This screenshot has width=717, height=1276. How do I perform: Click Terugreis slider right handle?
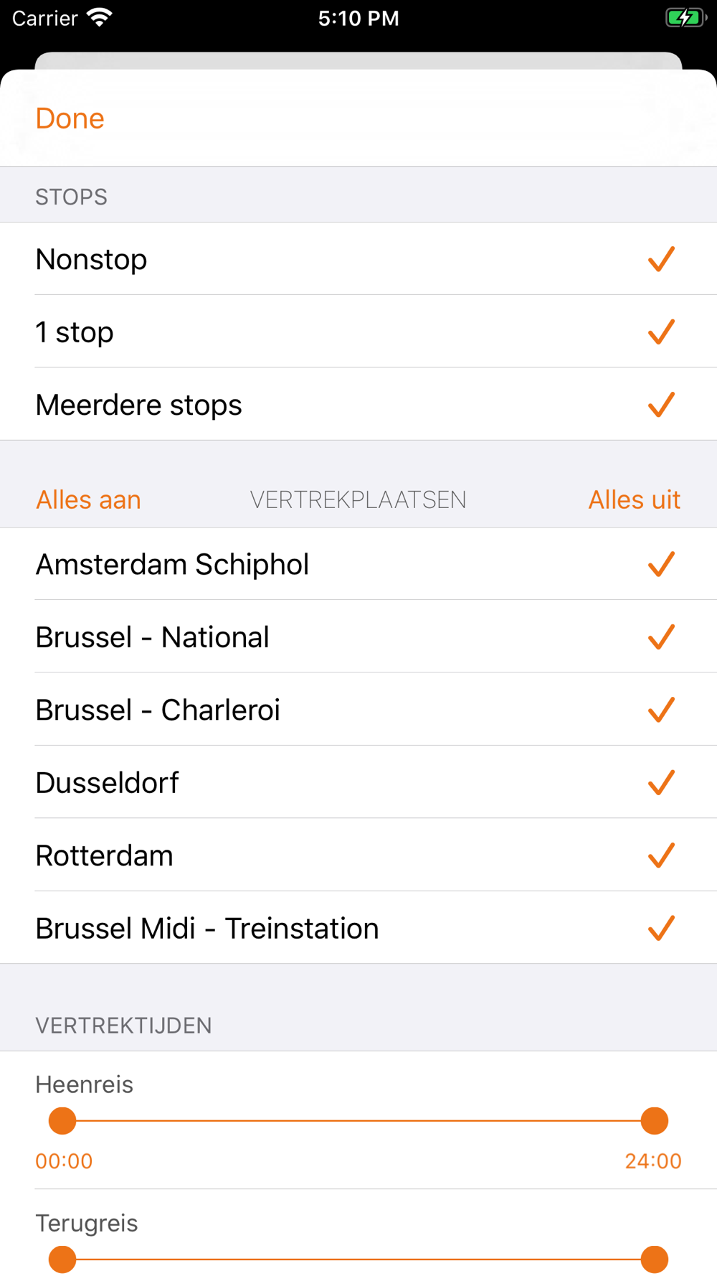655,1259
